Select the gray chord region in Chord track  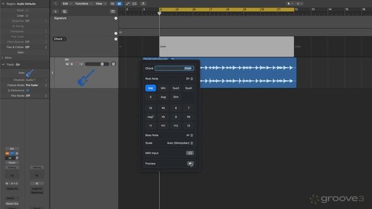227,46
